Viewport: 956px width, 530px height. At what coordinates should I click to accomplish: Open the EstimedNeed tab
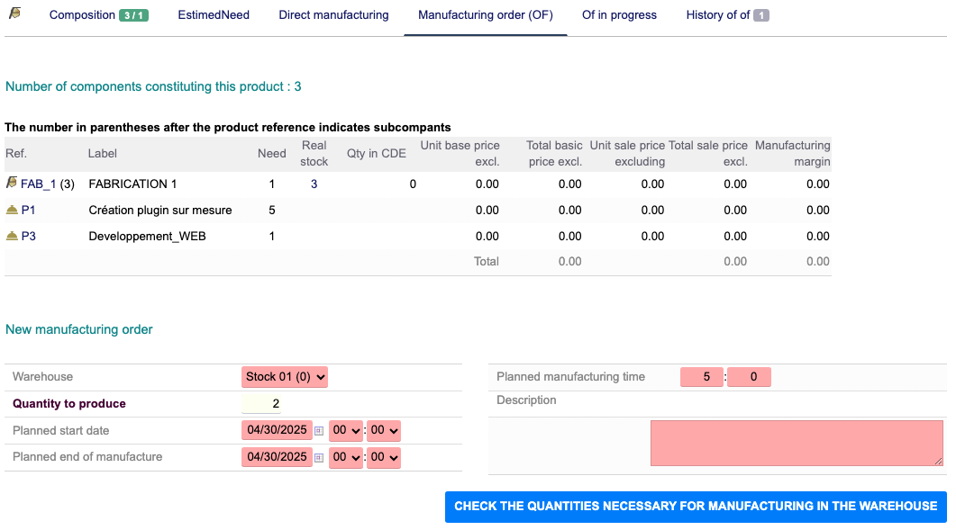click(x=214, y=15)
